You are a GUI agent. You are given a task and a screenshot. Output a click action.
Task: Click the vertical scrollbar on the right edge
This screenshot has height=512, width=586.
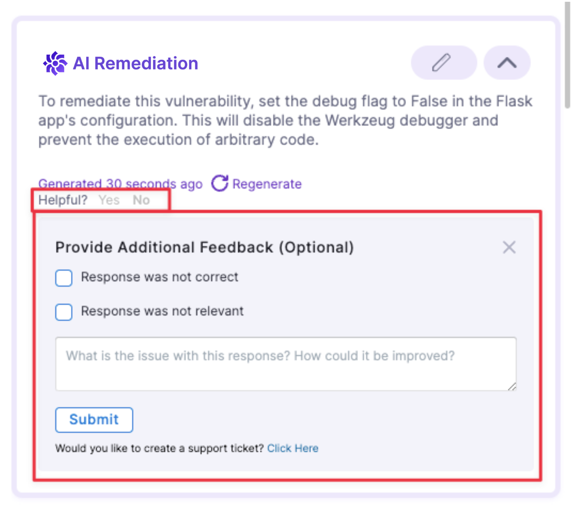567,55
